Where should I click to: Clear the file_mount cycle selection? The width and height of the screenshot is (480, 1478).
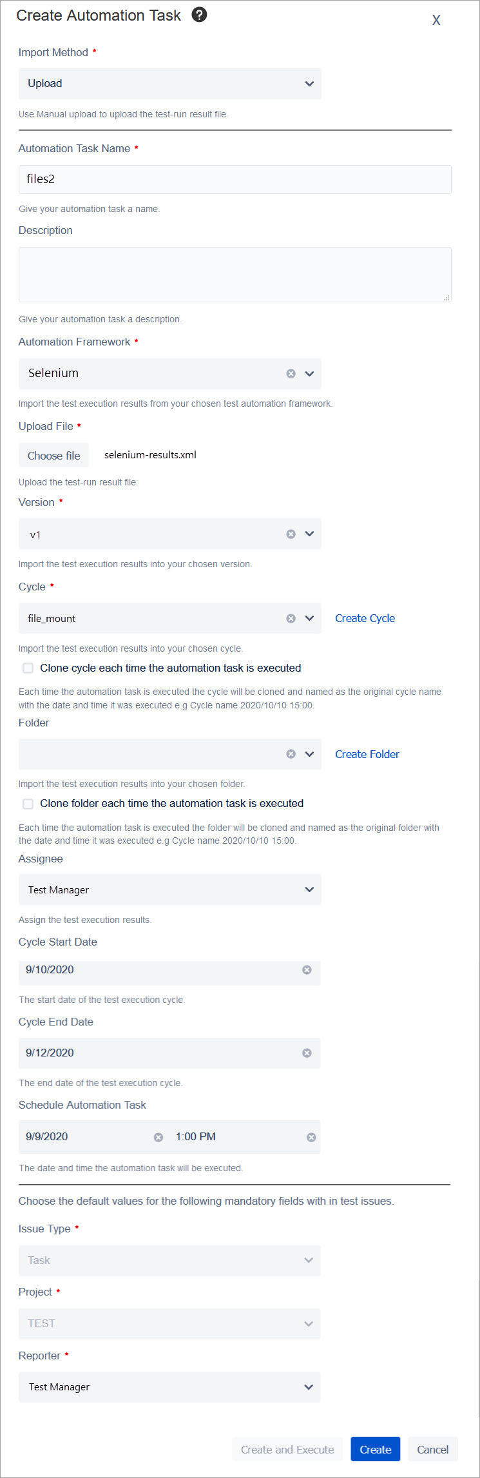[x=291, y=617]
